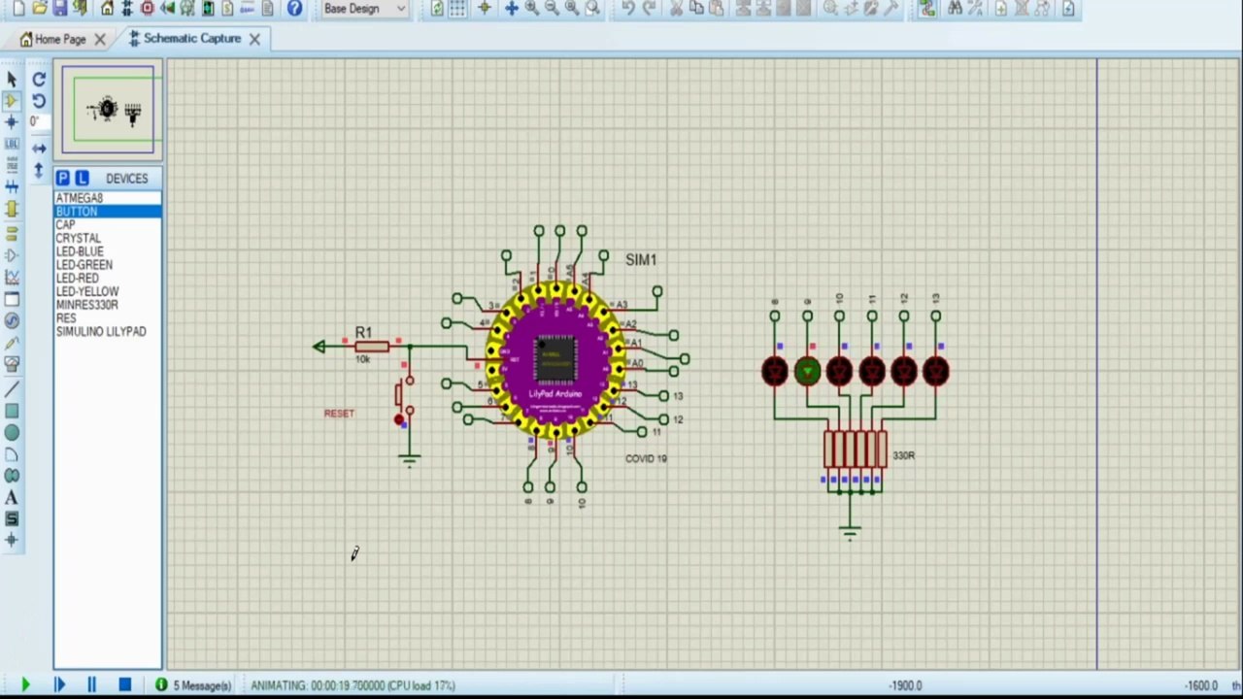Zoom to area with the magnifier icon
This screenshot has height=699, width=1243.
[x=591, y=8]
